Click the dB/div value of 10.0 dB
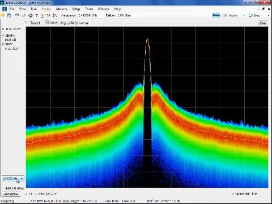The width and height of the screenshot is (272, 204). click(10, 40)
